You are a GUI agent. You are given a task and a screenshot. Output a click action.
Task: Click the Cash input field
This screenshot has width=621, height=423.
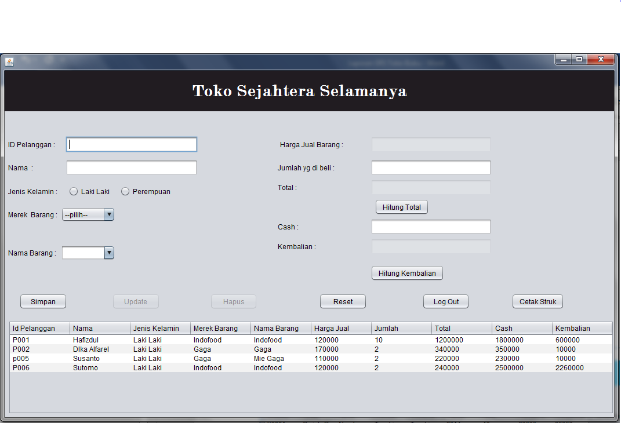430,227
